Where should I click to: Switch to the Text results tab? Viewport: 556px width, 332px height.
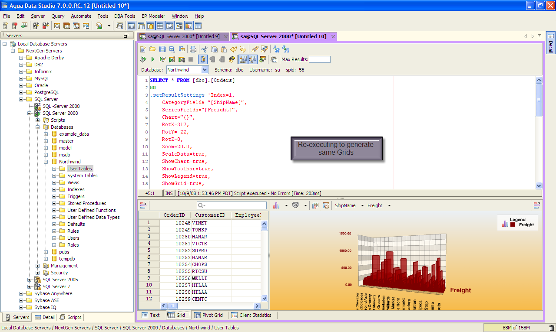pos(150,315)
